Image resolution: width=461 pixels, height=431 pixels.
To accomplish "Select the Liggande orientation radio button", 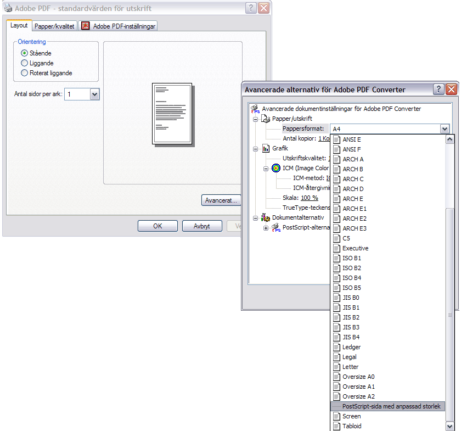I will 24,63.
